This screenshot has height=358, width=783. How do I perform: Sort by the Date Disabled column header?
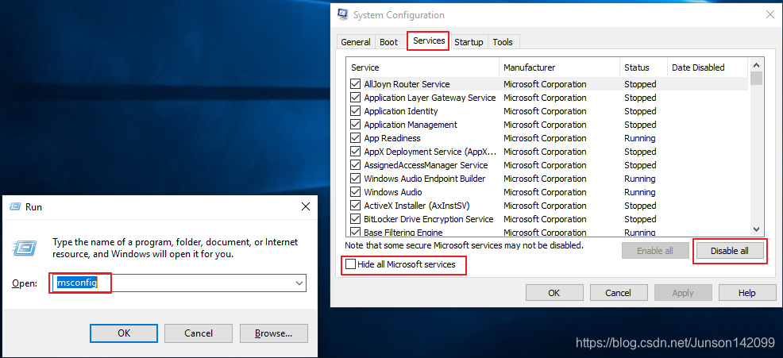[x=708, y=67]
